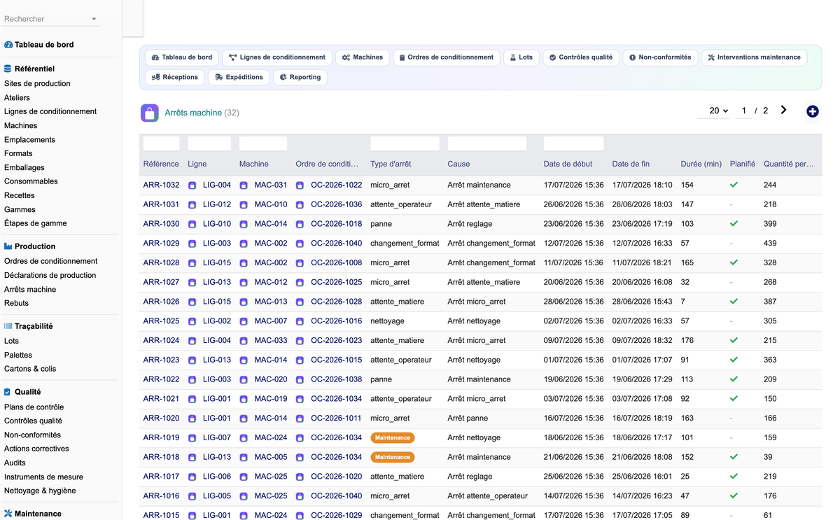Open Déclarations de production in sidebar
This screenshot has height=520, width=840.
[50, 276]
